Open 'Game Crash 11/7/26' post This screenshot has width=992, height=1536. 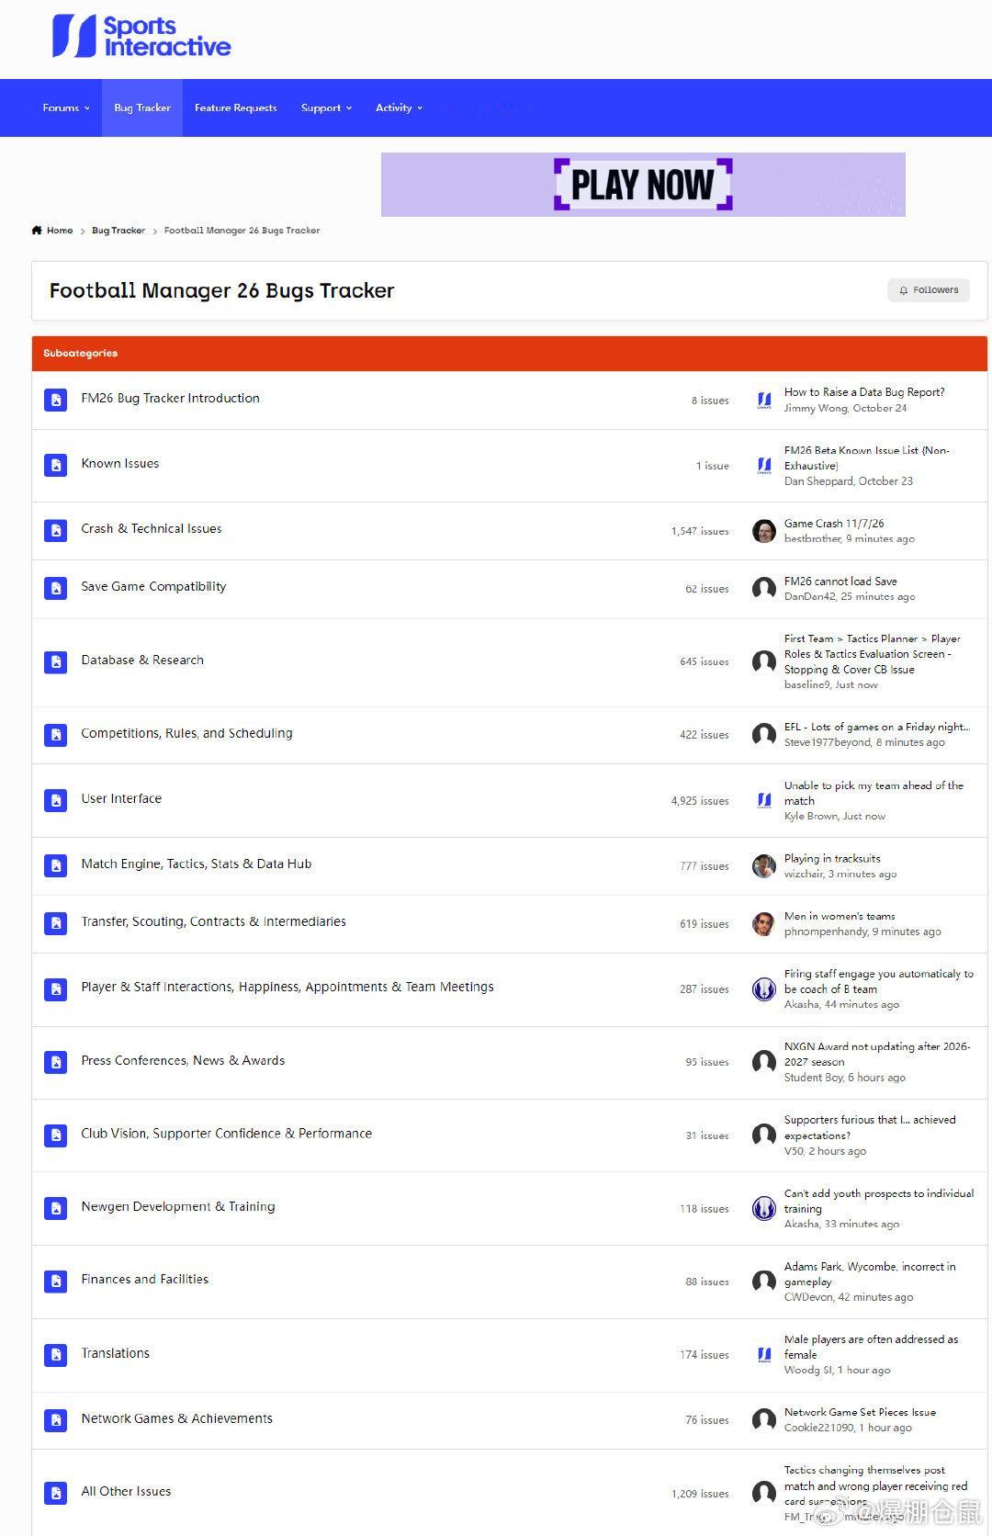point(834,524)
